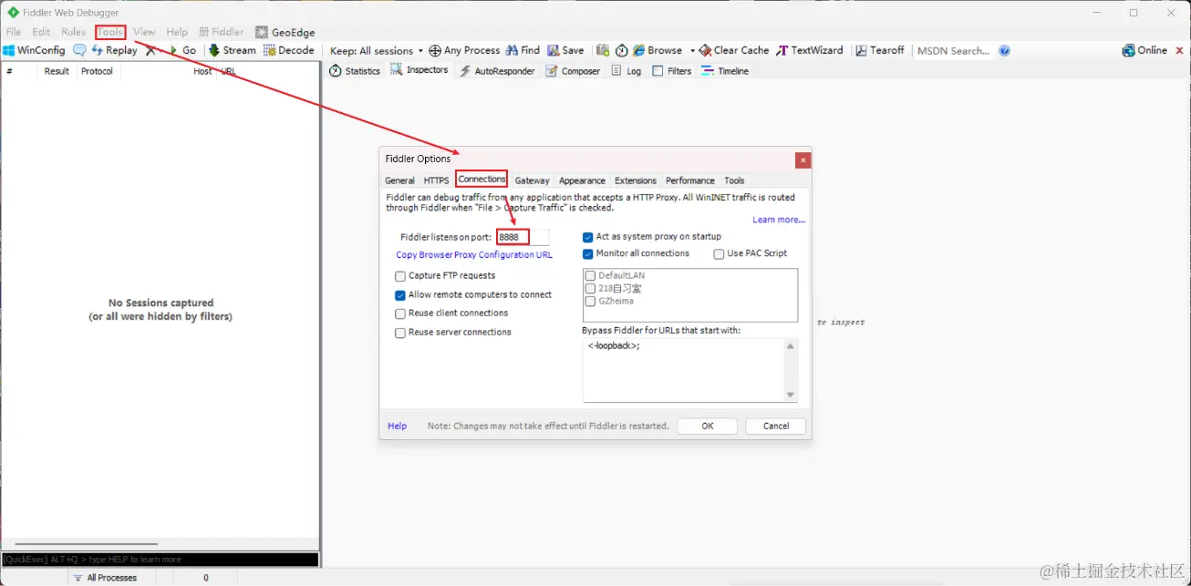Click the timer stopwatch toolbar icon
1191x586 pixels.
[622, 51]
